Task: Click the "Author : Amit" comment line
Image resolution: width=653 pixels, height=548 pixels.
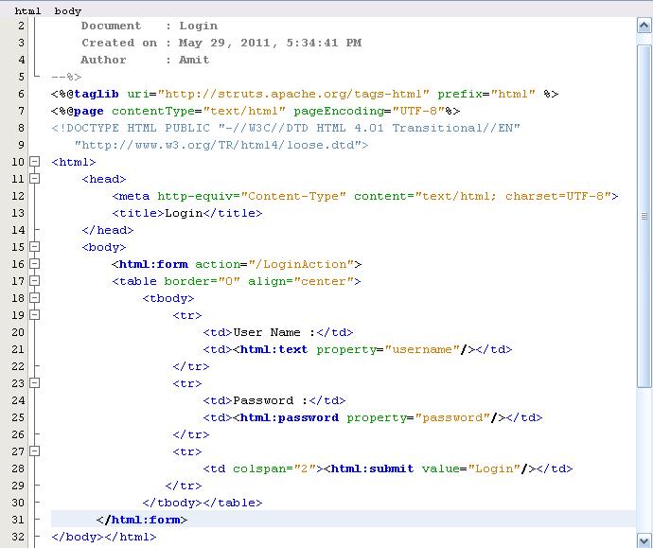Action: 145,60
